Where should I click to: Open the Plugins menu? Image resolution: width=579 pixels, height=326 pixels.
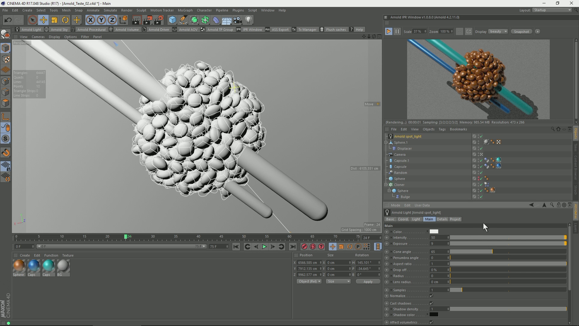tap(238, 10)
